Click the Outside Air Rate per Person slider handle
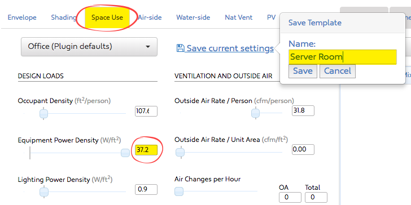 coord(255,113)
